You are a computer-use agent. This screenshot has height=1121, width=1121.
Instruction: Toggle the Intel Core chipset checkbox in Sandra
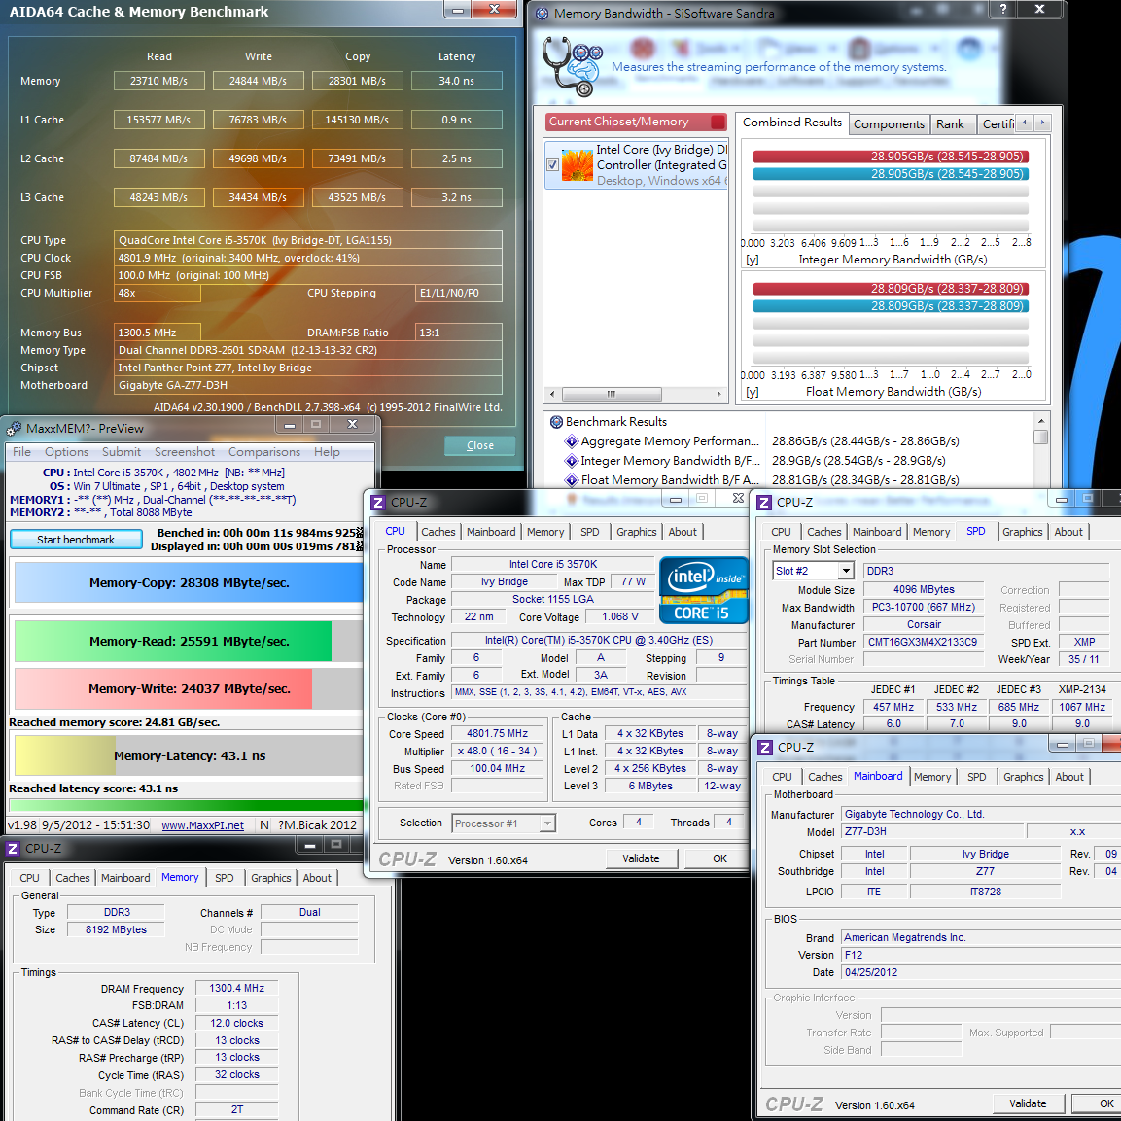click(x=552, y=164)
